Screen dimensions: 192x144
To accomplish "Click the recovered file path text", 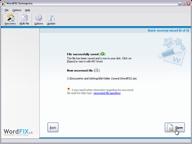I will (x=102, y=79).
